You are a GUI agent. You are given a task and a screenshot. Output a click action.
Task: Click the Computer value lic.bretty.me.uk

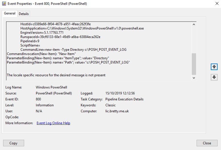point(117,111)
